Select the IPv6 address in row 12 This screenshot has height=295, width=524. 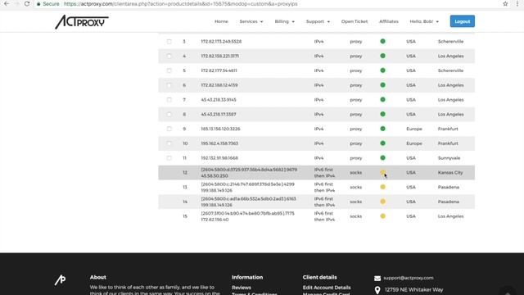pos(249,170)
